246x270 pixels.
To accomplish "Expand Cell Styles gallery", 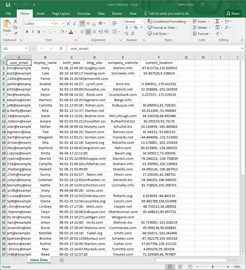I will [x=158, y=34].
